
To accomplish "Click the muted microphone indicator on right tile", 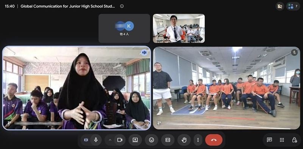I will coord(294,52).
